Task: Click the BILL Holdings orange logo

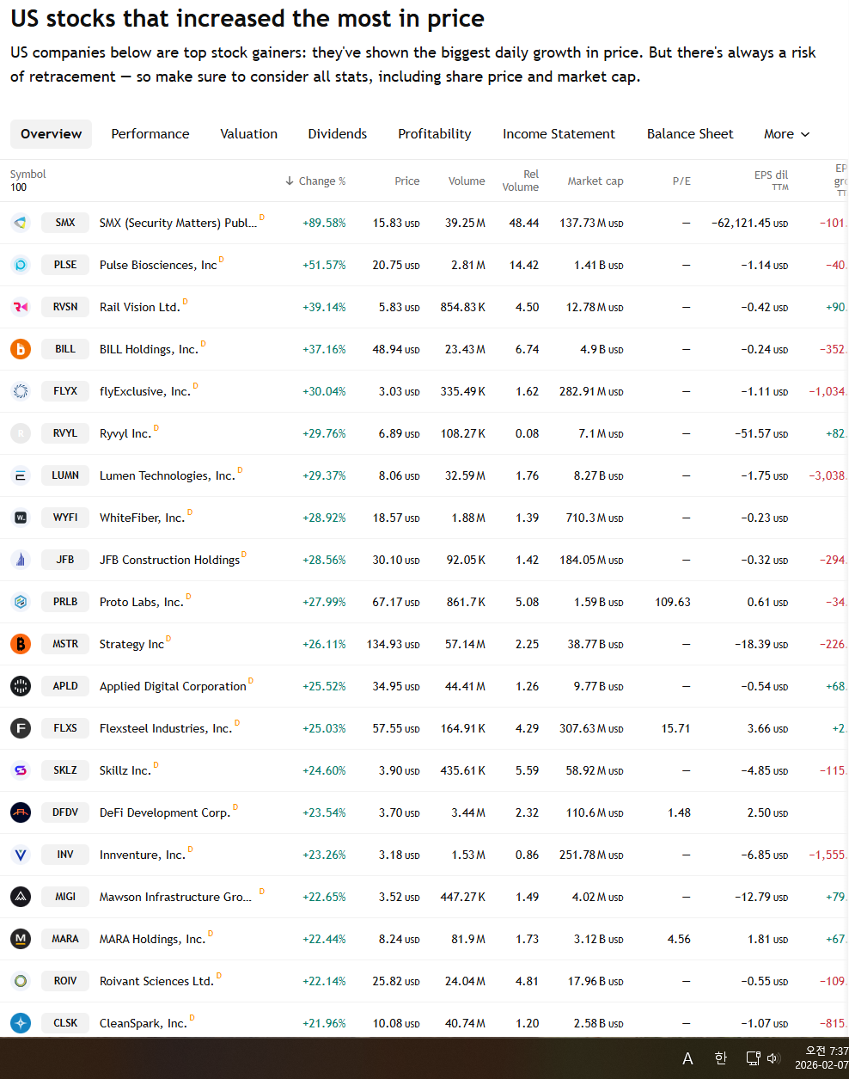Action: (x=21, y=349)
